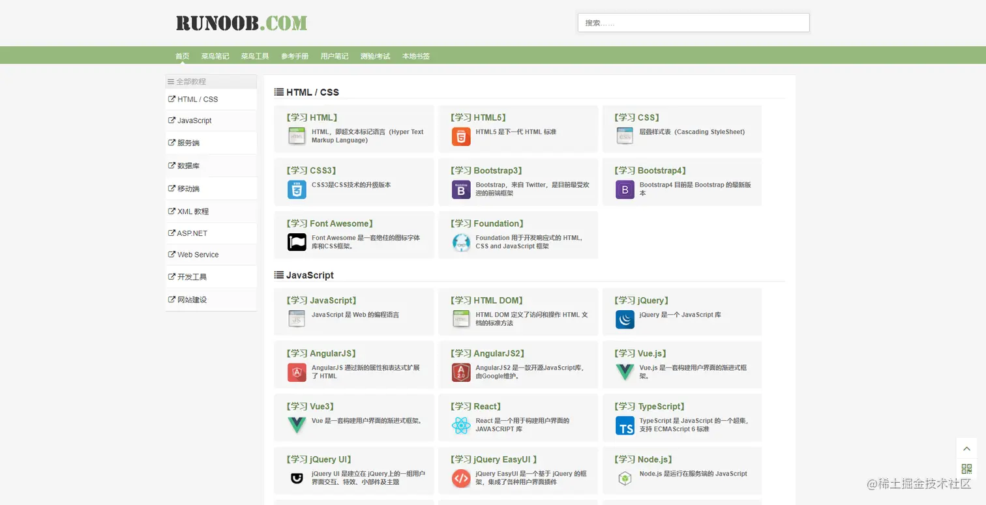Select JavaScript in the sidebar
Image resolution: width=986 pixels, height=505 pixels.
(x=211, y=121)
